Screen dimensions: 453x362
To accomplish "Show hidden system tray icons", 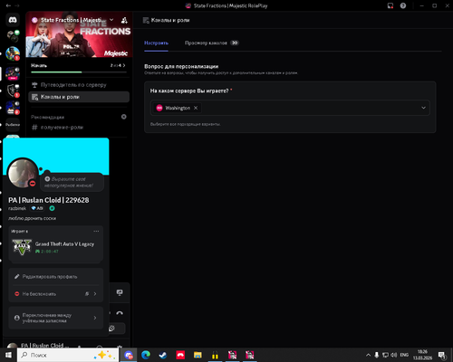I will [x=368, y=355].
